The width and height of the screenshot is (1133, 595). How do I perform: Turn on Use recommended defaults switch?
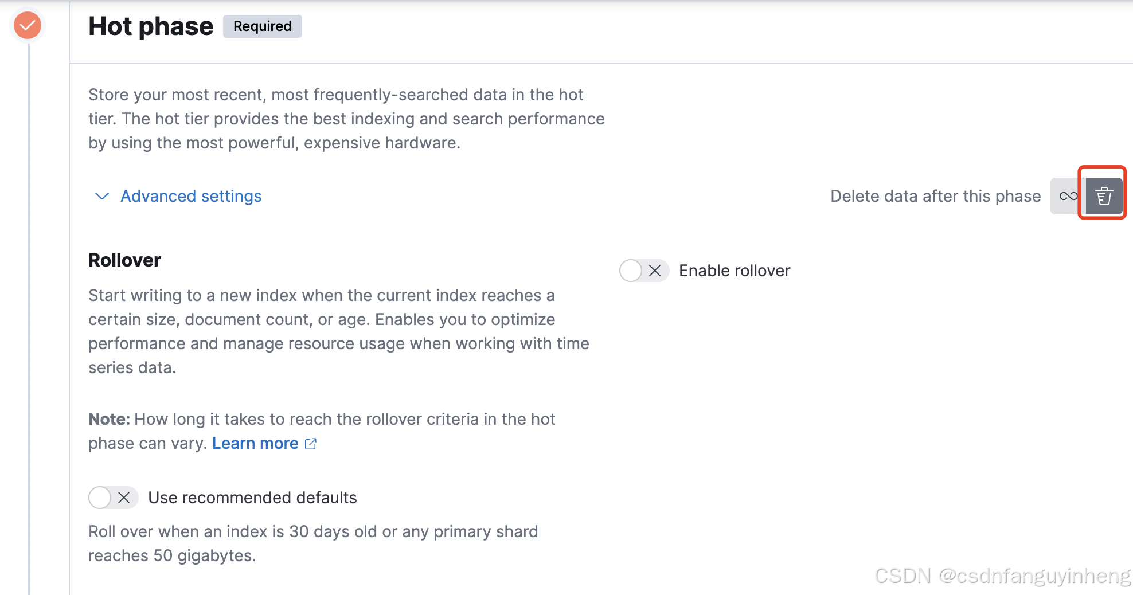(112, 498)
